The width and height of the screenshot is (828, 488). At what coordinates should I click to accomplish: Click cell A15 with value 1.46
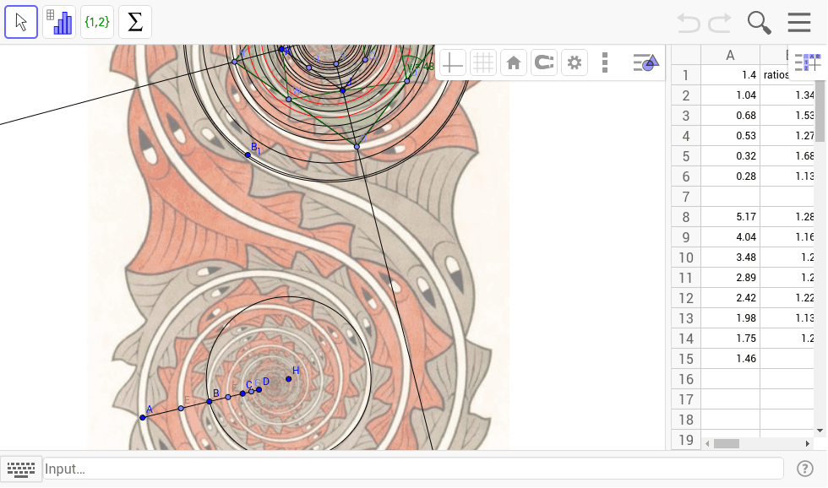tap(730, 359)
